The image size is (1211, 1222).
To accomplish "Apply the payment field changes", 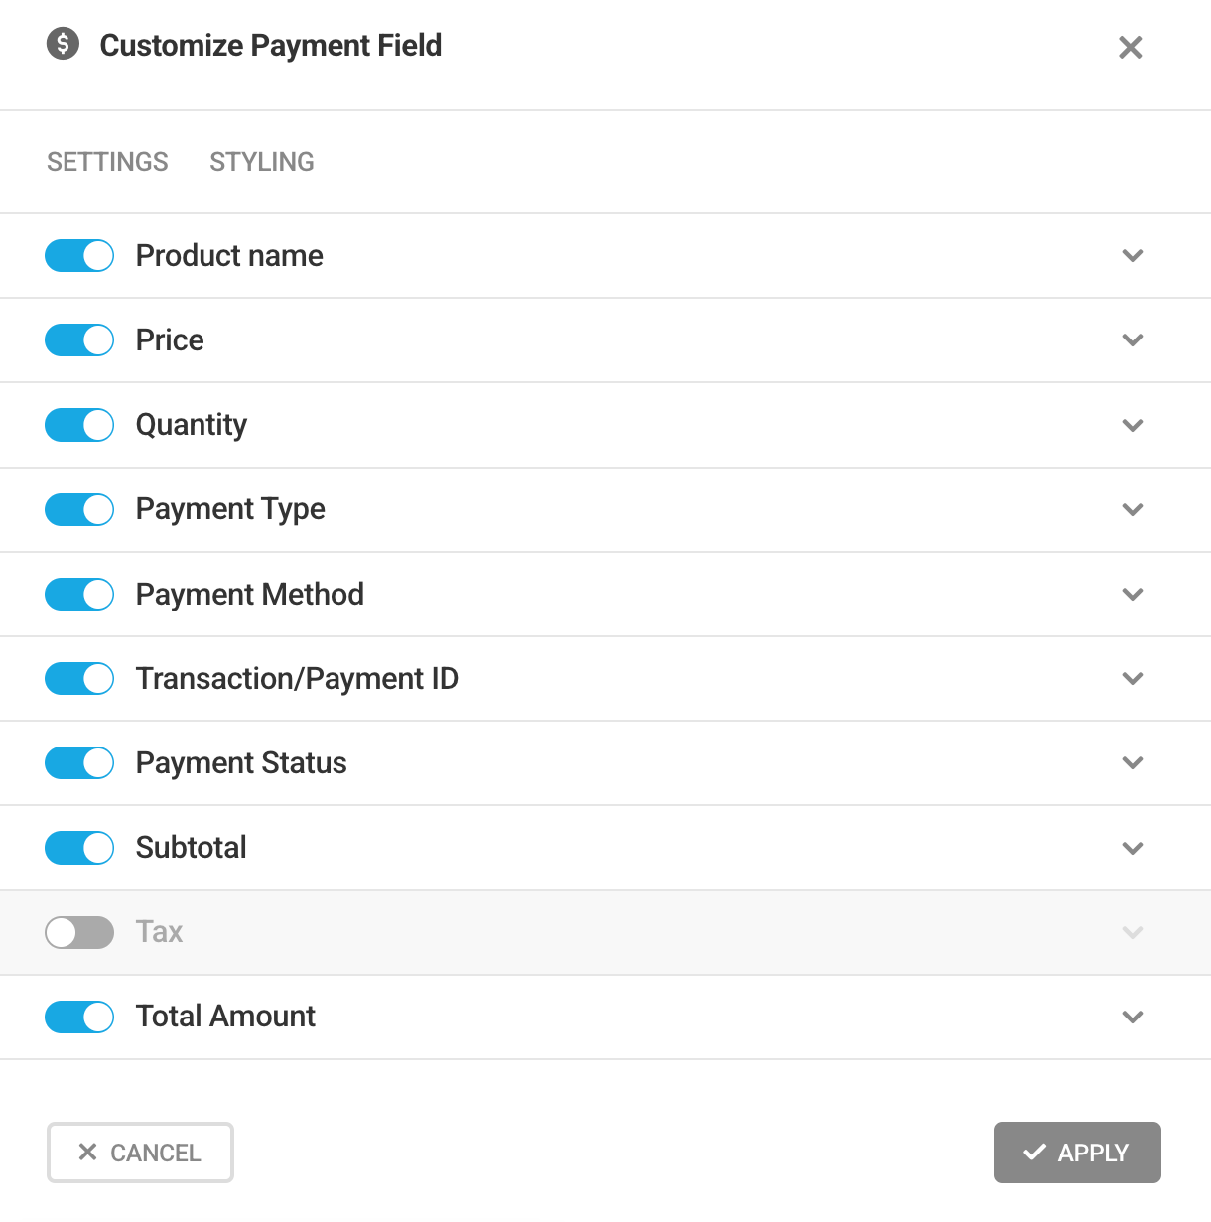I will (x=1077, y=1153).
